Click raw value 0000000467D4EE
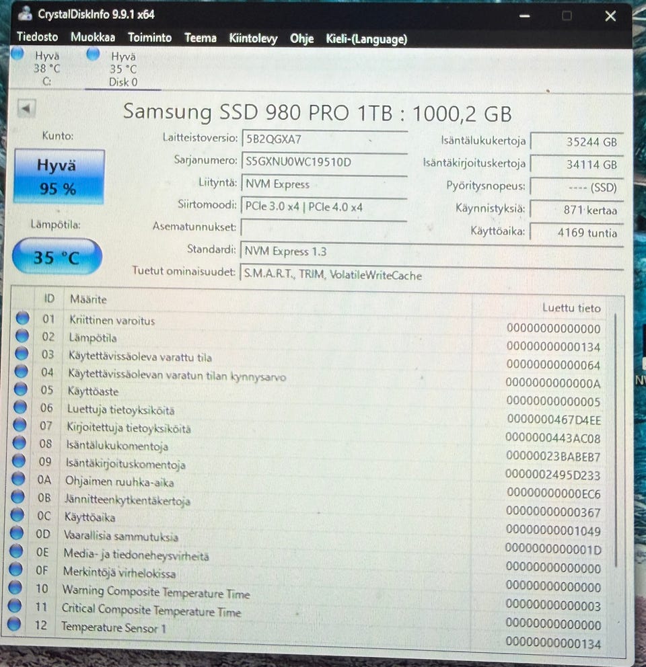 coord(554,420)
